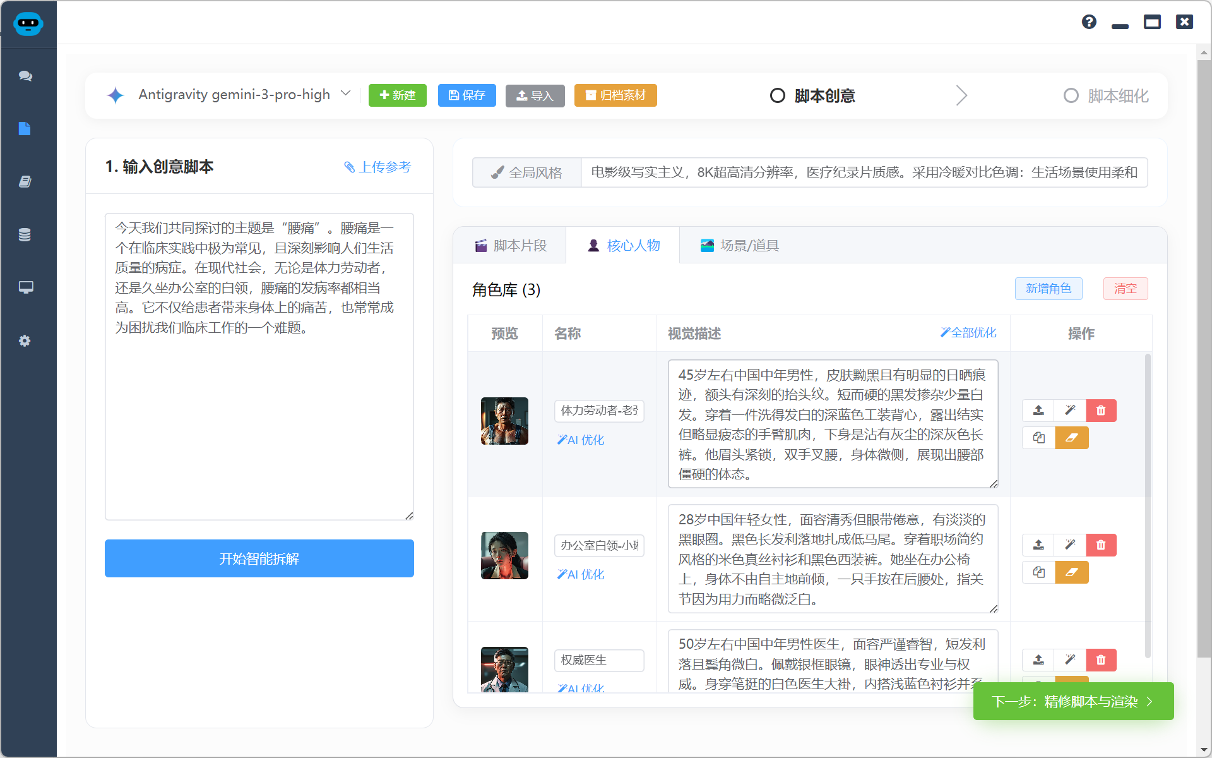This screenshot has height=758, width=1212.
Task: Select the 脚本细化 step circle
Action: (x=1071, y=95)
